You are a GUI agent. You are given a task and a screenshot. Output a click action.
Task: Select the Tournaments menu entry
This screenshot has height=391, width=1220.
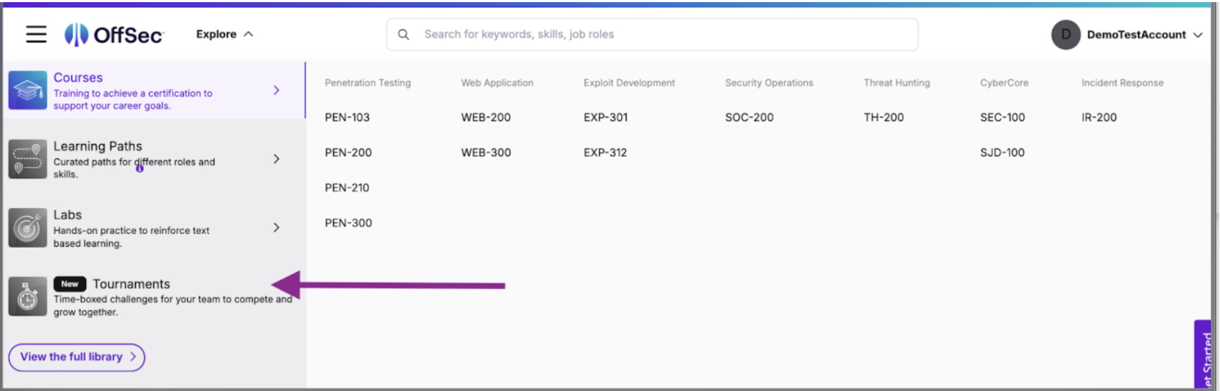131,284
